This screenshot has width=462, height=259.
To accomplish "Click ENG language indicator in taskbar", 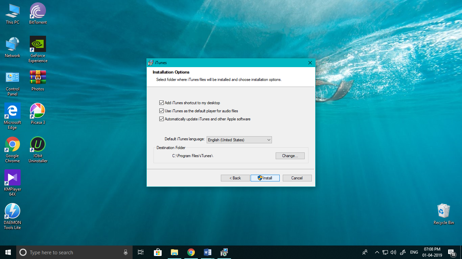I will tap(414, 252).
